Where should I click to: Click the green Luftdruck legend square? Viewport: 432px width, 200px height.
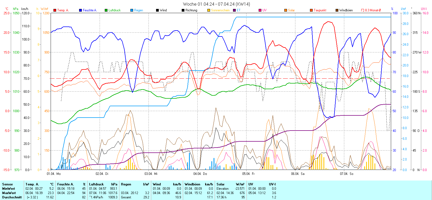tap(106, 10)
